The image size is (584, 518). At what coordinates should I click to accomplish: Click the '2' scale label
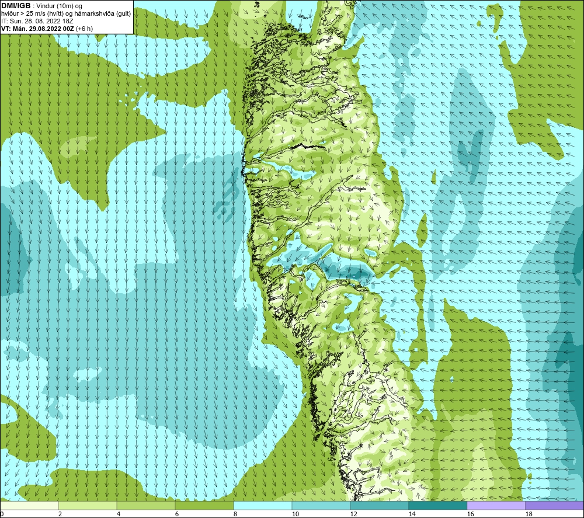[x=60, y=514]
